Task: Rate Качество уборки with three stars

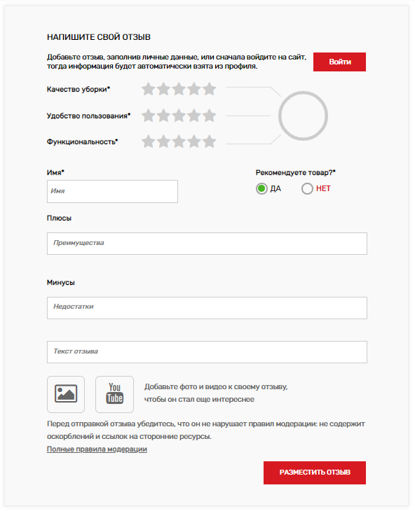Action: pos(179,89)
